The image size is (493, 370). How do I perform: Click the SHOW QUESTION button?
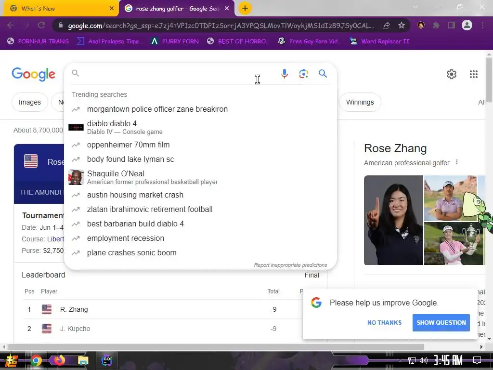[x=441, y=322]
